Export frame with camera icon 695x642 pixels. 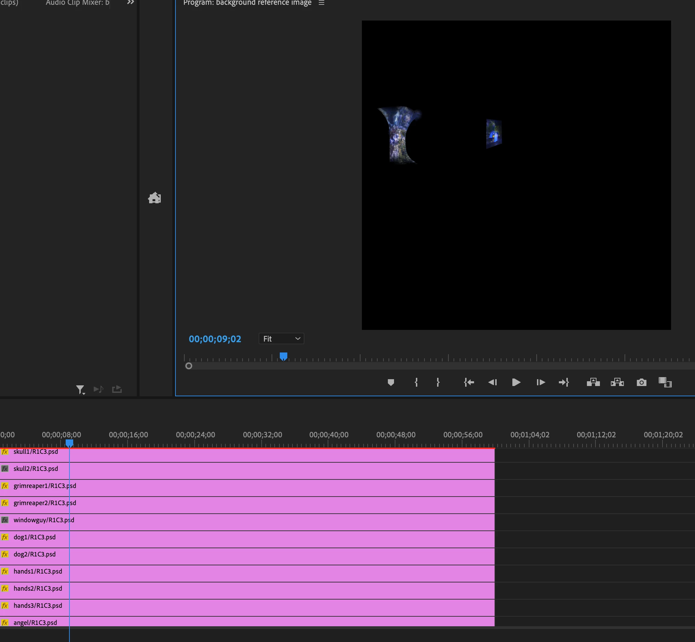coord(641,383)
